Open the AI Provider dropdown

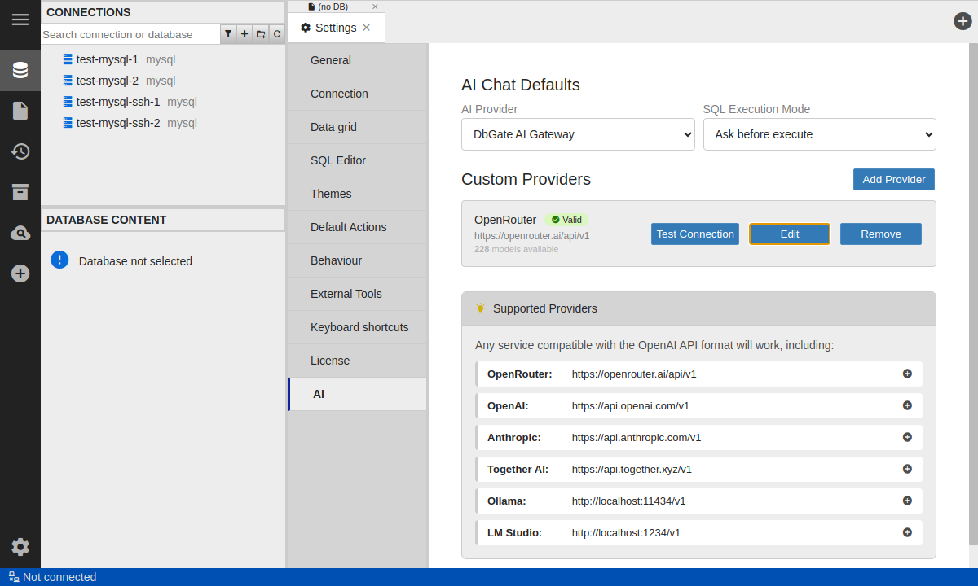(x=578, y=134)
